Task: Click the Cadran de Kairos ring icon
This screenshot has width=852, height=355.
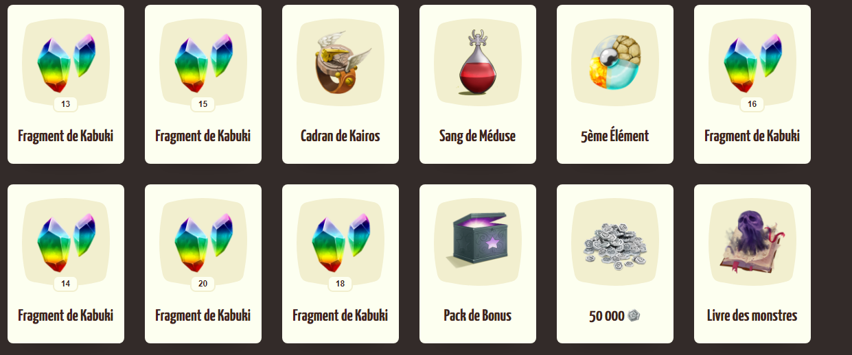Action: click(341, 63)
